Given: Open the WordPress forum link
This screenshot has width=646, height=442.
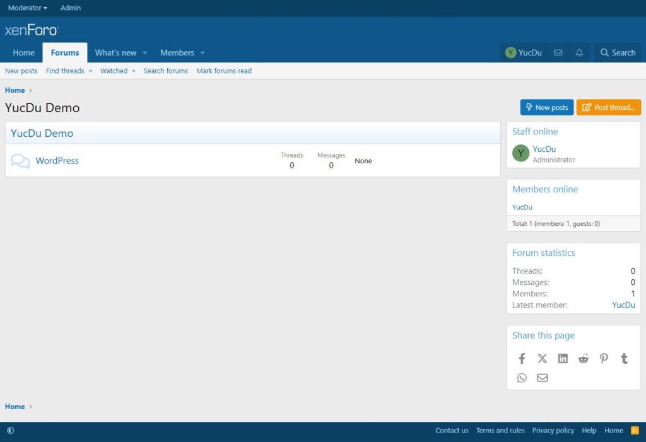Looking at the screenshot, I should coord(57,161).
